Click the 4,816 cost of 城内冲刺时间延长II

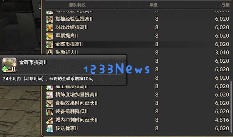[222, 120]
